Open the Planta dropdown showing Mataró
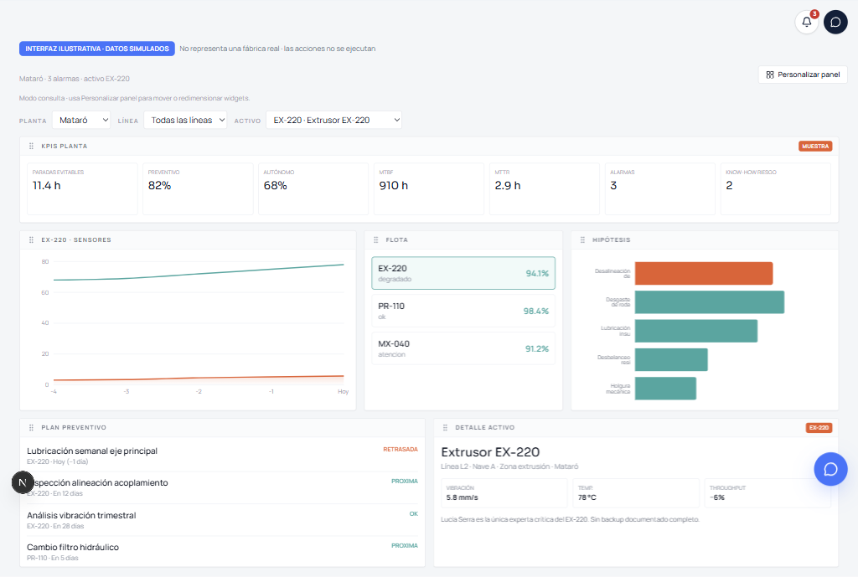Screen dimensions: 858x577 81,121
